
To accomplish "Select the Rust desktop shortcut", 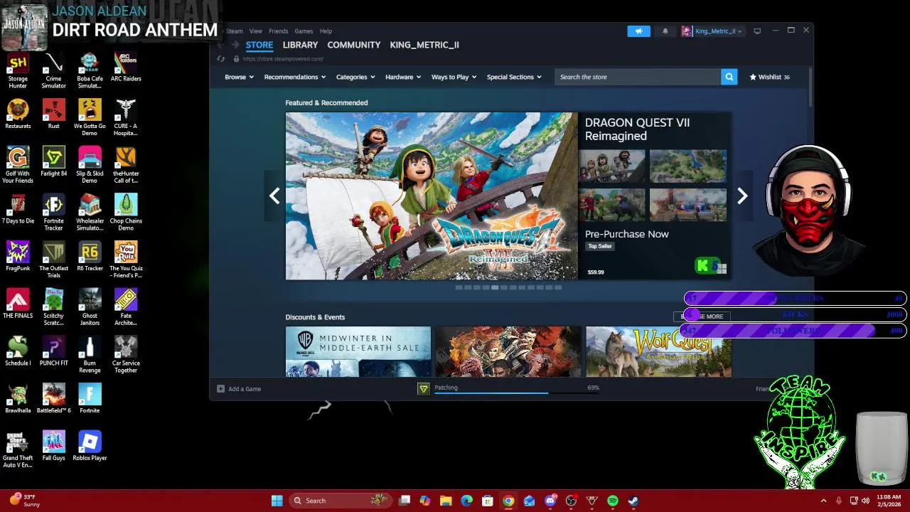I will 53,114.
